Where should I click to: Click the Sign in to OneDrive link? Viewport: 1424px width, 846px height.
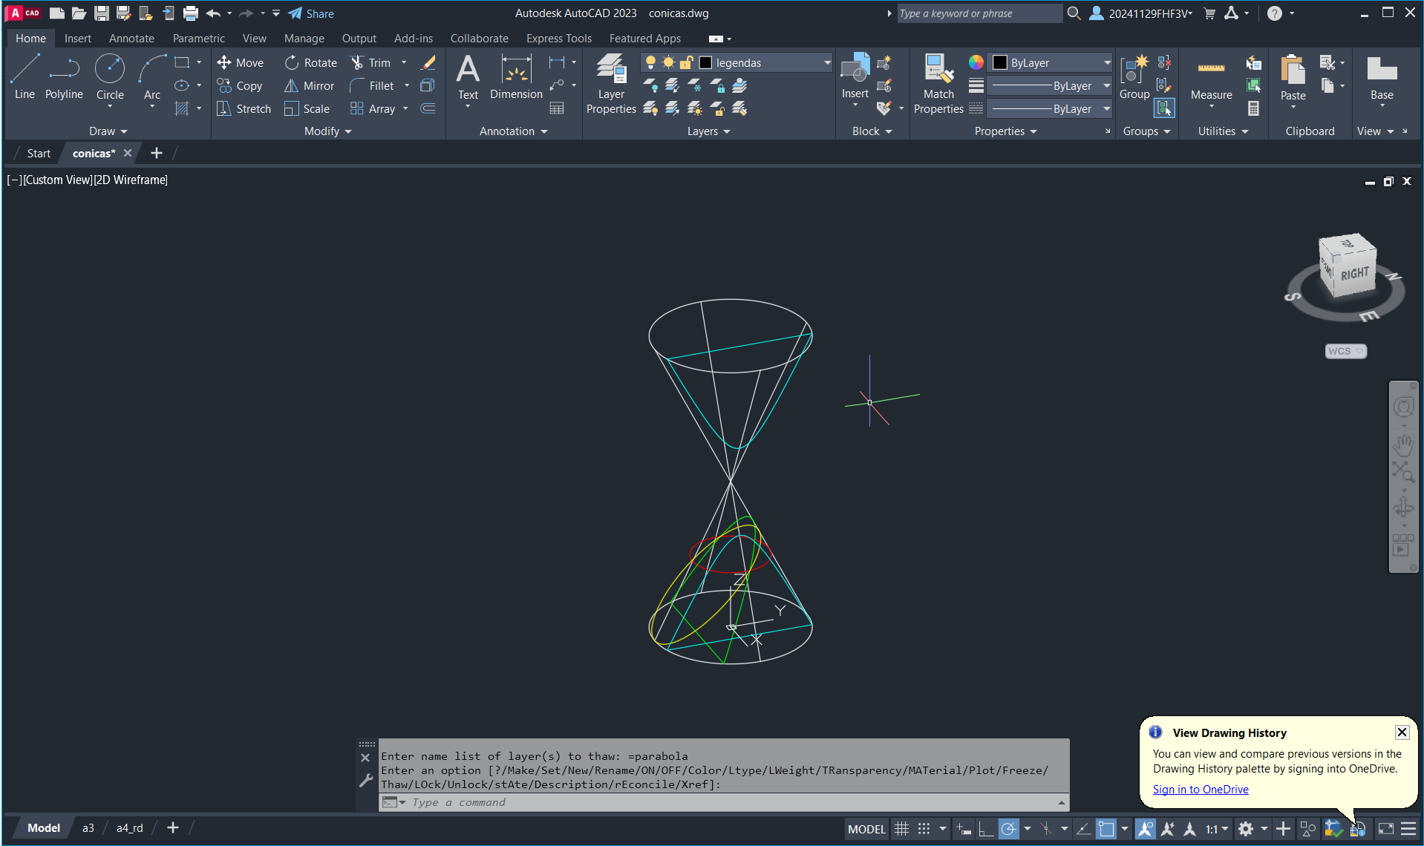click(1200, 790)
